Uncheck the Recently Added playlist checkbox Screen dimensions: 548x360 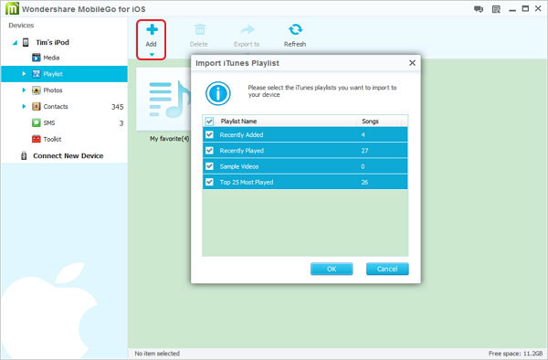pos(209,134)
